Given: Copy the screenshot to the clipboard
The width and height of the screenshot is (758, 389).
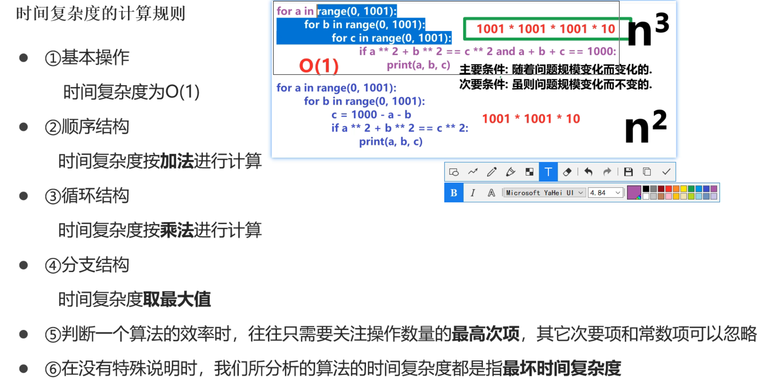Looking at the screenshot, I should click(x=647, y=172).
